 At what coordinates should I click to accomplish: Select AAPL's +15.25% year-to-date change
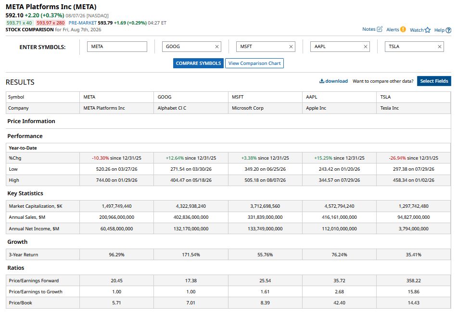(x=323, y=158)
